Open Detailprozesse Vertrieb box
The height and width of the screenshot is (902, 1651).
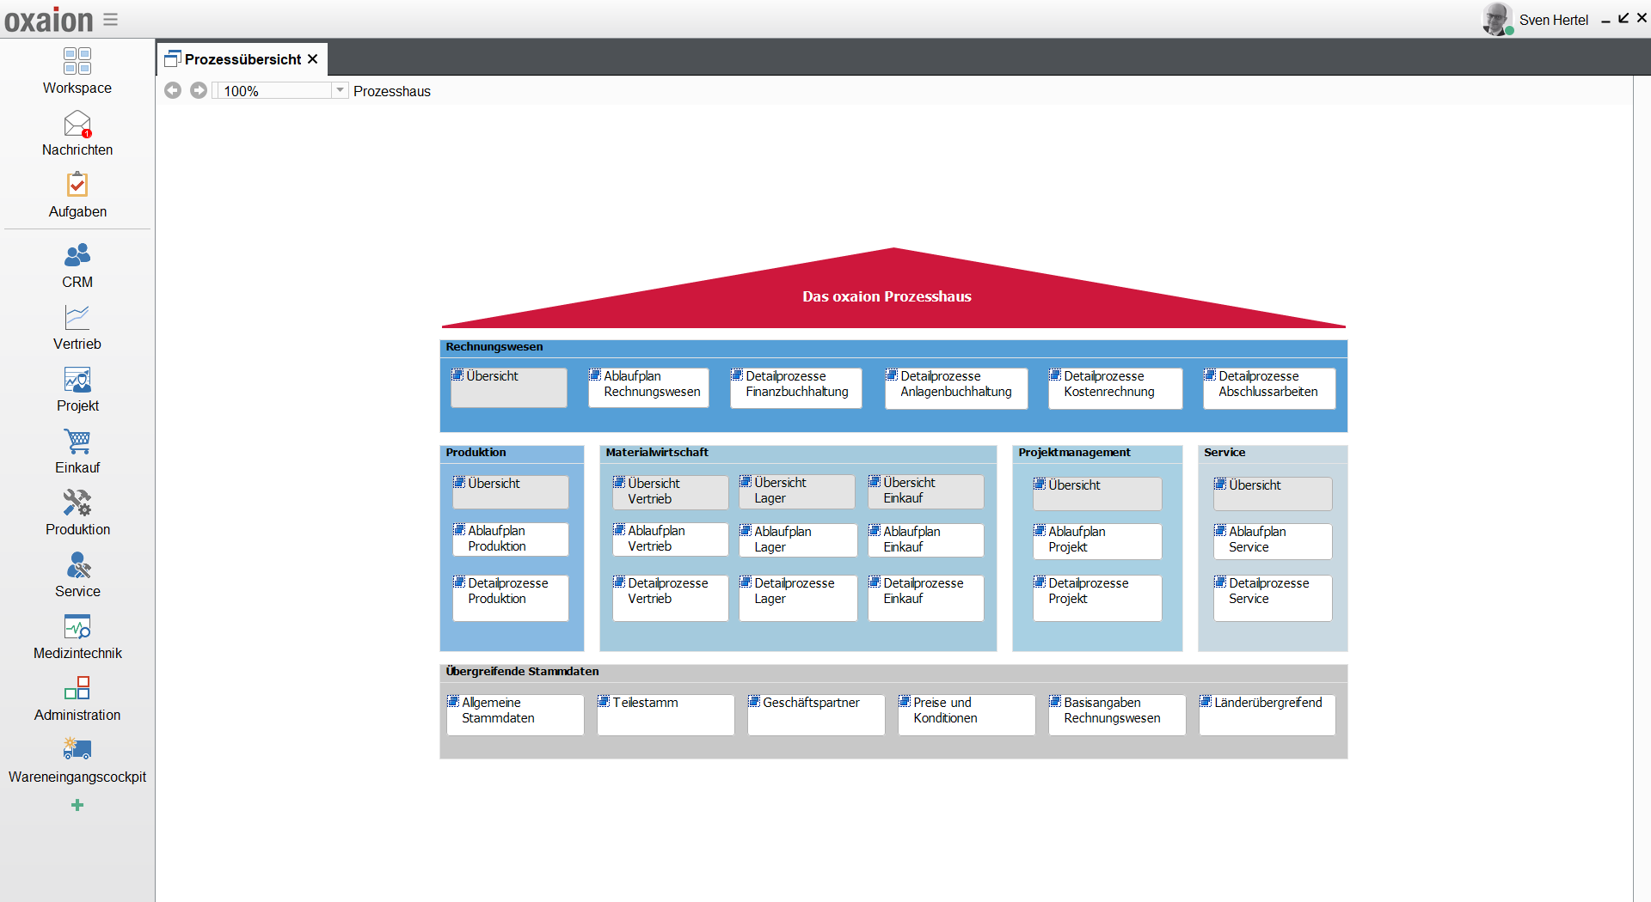670,598
